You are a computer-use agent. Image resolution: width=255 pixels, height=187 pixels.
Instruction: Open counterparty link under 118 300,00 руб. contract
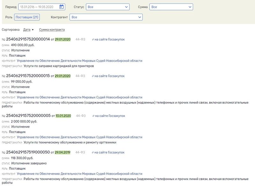pos(79,174)
